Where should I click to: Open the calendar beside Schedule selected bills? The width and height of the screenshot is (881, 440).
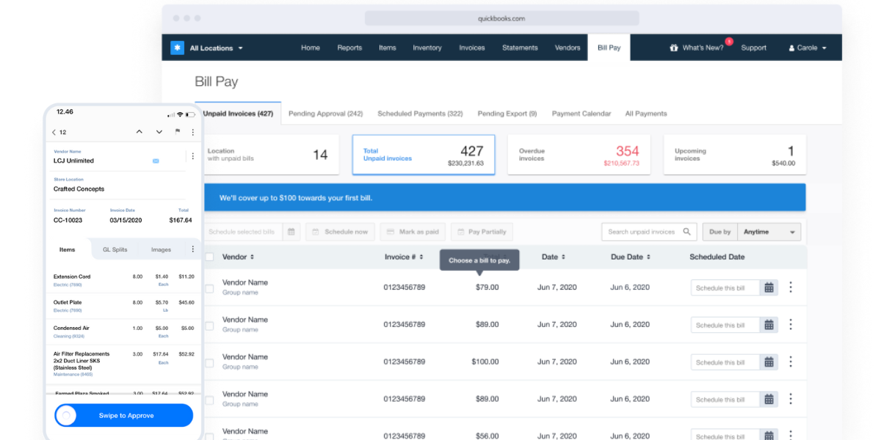click(x=291, y=232)
